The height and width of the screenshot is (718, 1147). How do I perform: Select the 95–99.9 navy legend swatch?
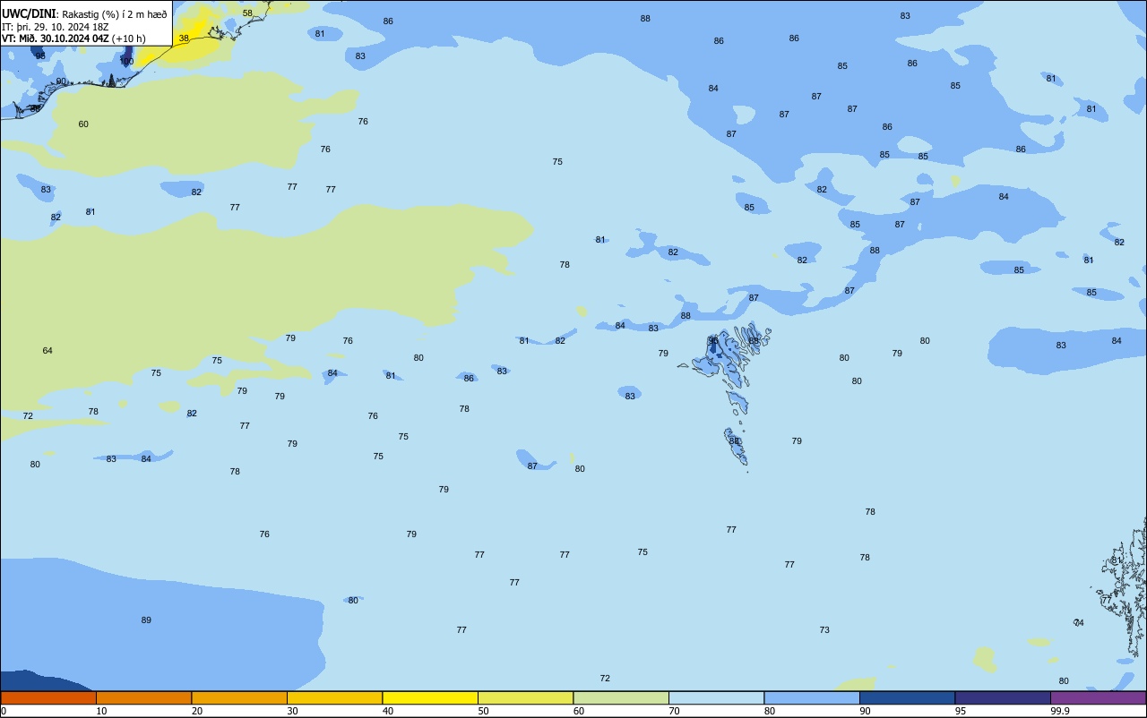point(1003,697)
